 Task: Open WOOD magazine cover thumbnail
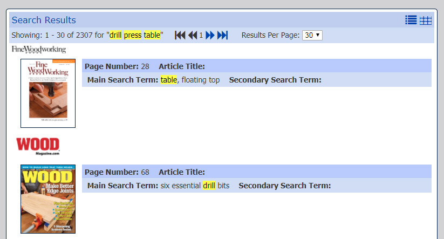[48, 199]
